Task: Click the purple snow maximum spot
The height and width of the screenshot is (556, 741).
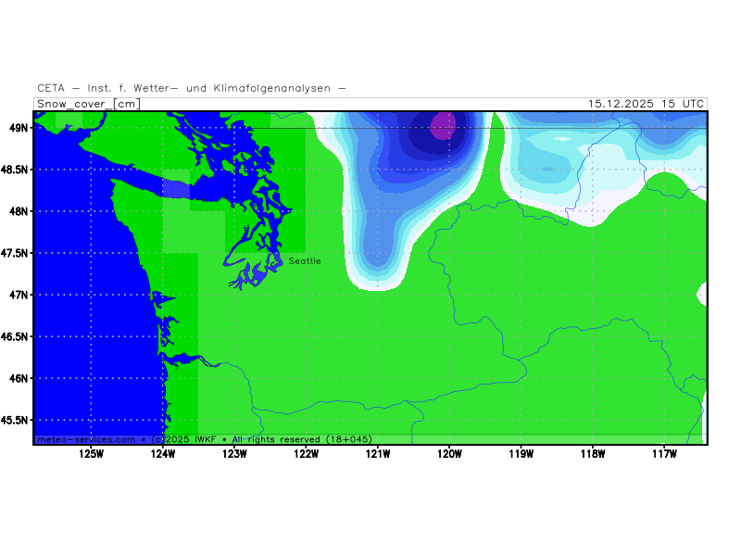Action: [444, 125]
